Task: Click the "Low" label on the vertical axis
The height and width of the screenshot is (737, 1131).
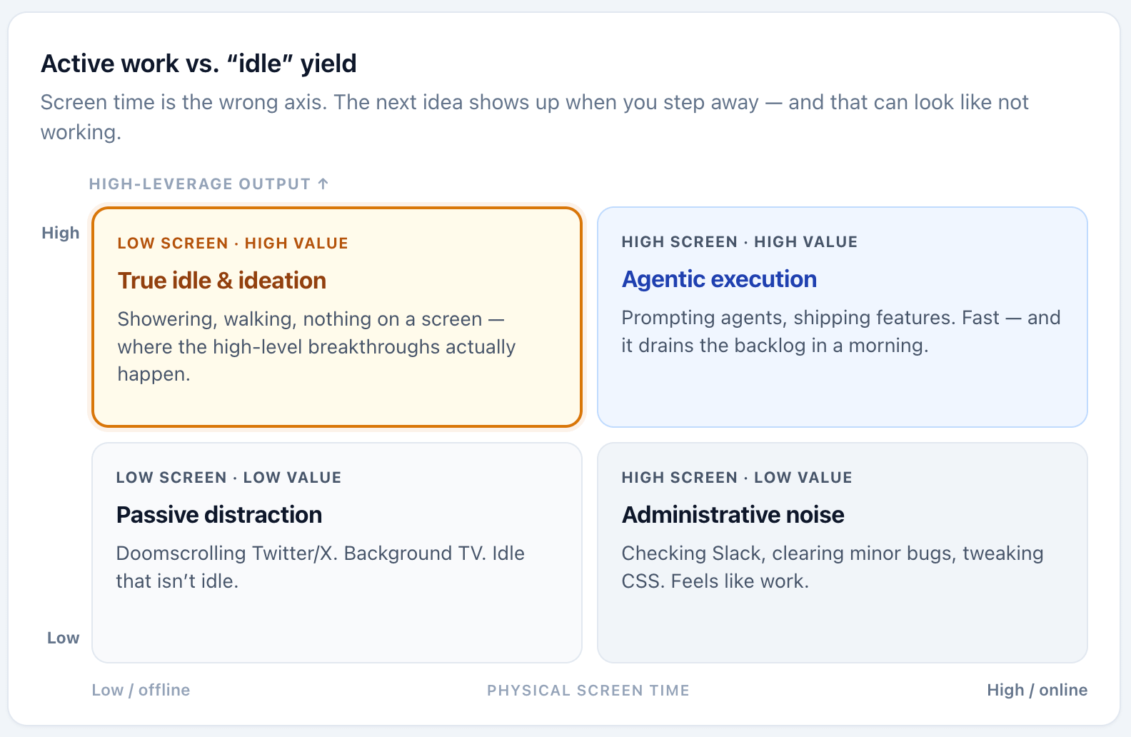Action: pyautogui.click(x=64, y=638)
